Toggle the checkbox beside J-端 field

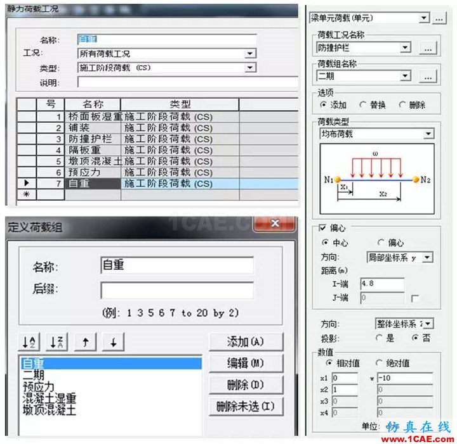click(x=414, y=298)
